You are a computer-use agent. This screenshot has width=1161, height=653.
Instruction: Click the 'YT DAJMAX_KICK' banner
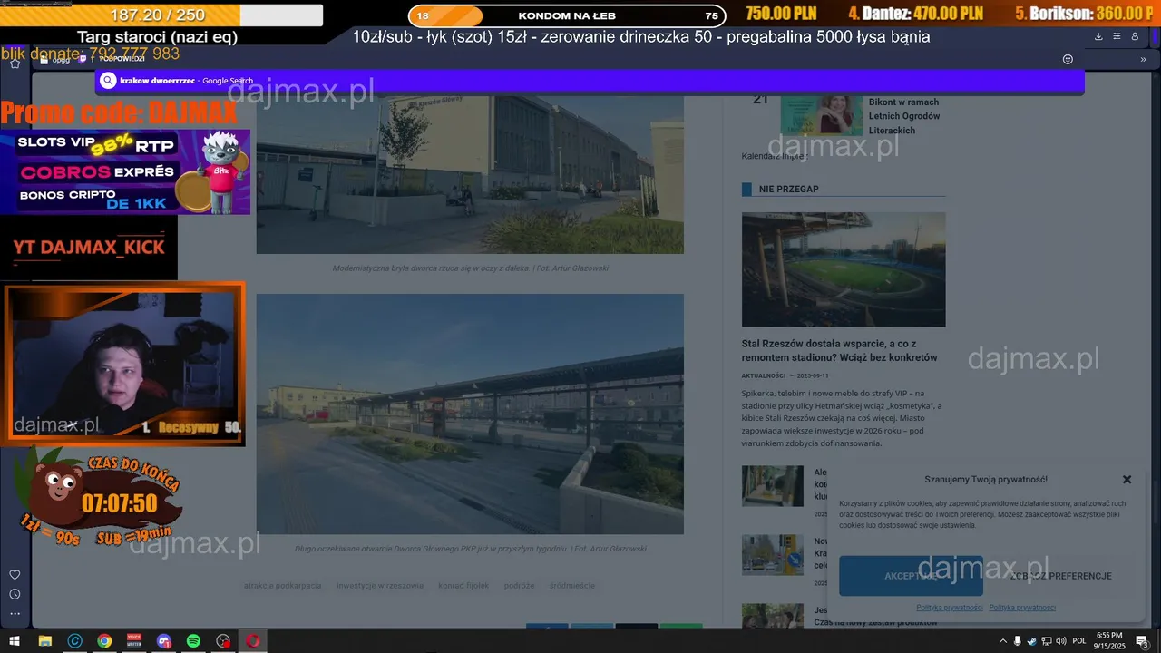click(x=89, y=248)
